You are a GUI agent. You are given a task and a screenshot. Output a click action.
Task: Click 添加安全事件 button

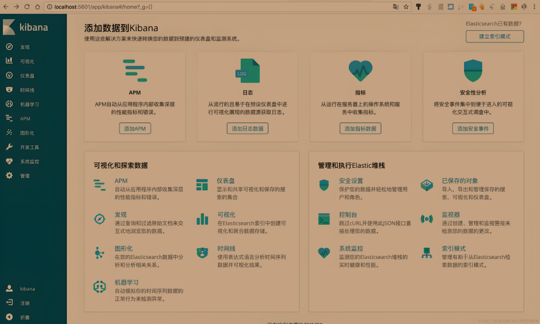point(473,129)
